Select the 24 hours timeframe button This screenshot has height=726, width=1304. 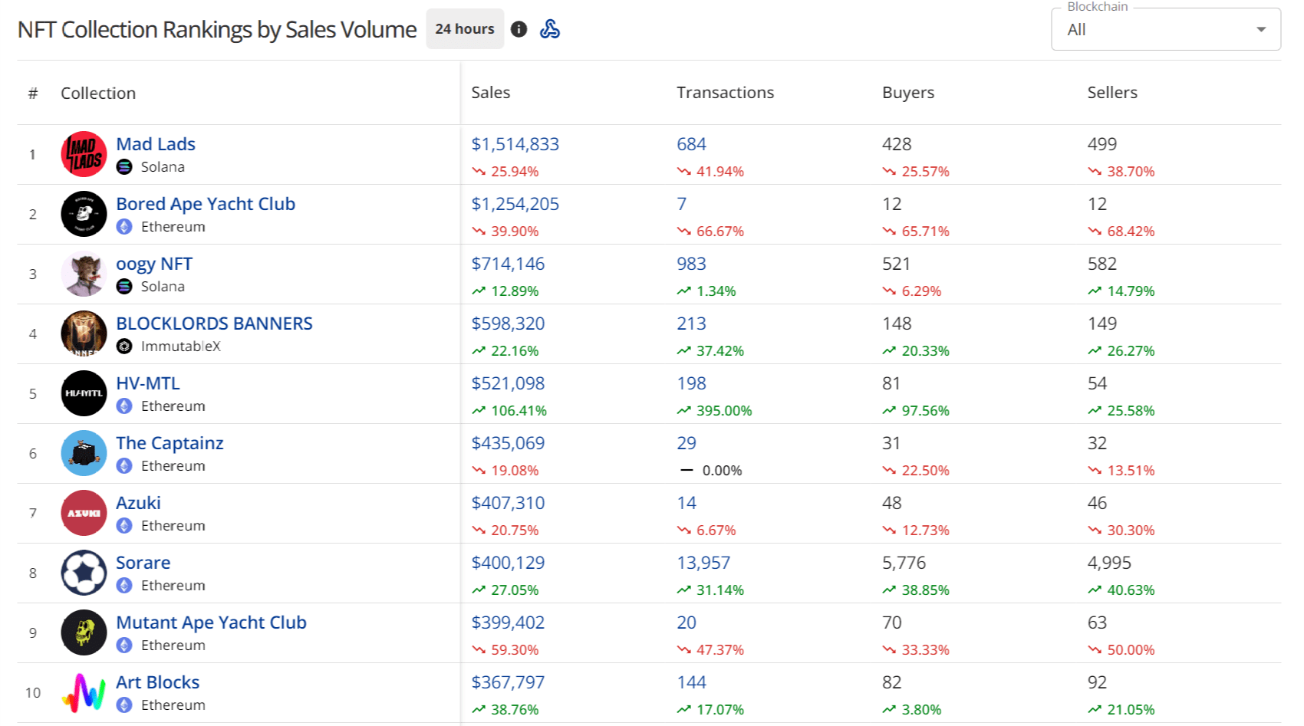[x=464, y=29]
